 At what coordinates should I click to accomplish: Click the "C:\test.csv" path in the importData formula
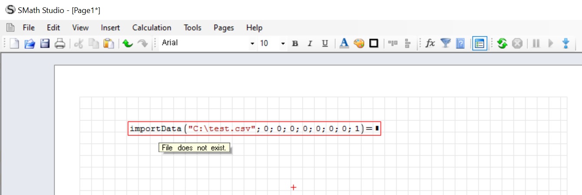point(221,129)
